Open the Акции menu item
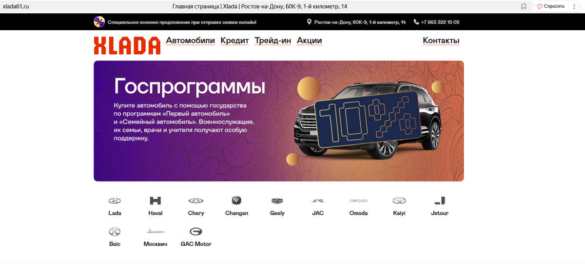 tap(309, 41)
